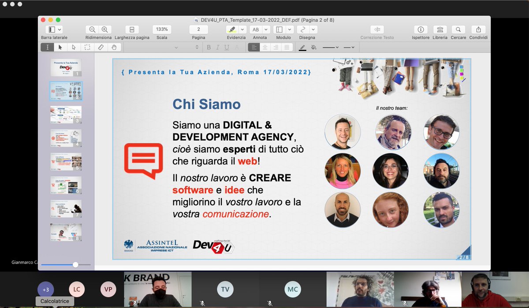Pick the stroke line color
529x308 pixels.
pos(302,47)
